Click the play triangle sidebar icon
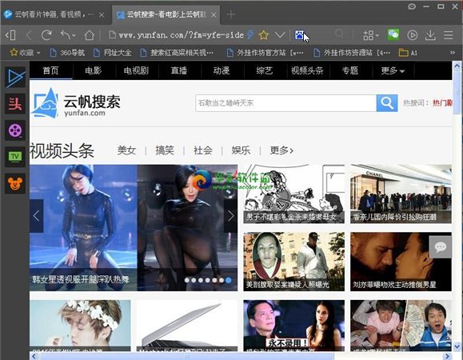The height and width of the screenshot is (360, 463). (15, 78)
